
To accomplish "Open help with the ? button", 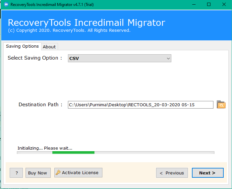I will click(x=16, y=173).
